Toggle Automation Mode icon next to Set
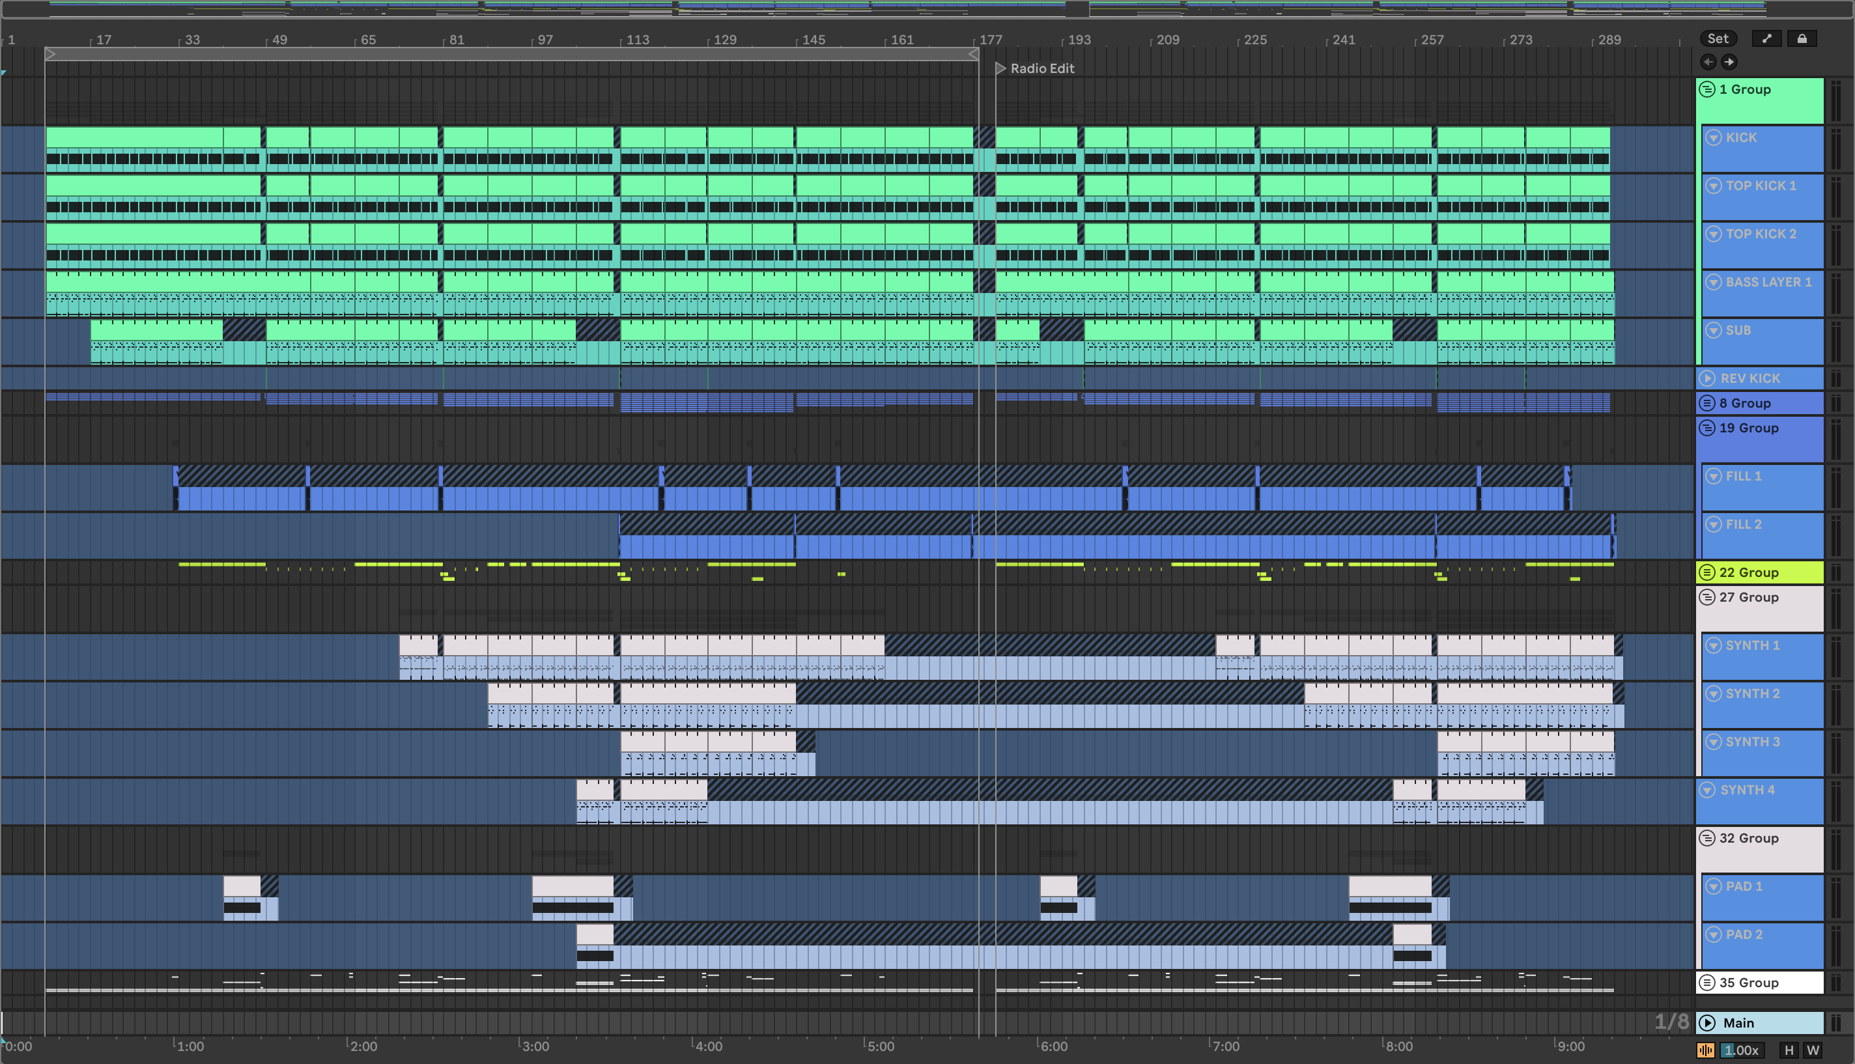 1766,38
